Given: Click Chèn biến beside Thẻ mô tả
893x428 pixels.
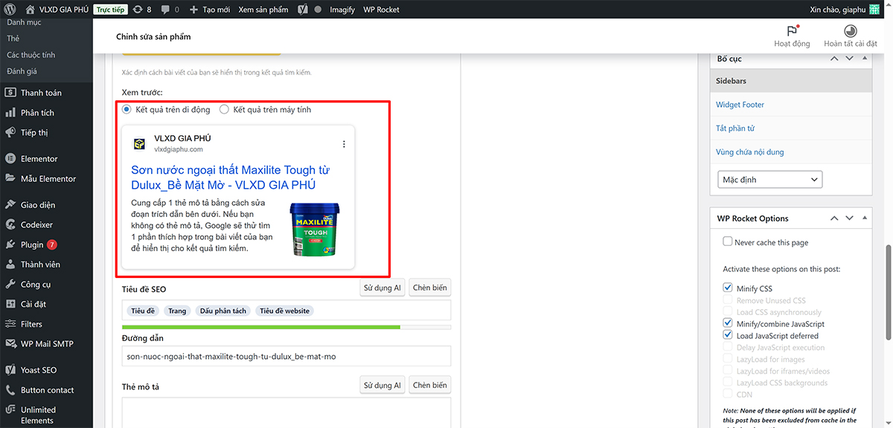Looking at the screenshot, I should point(429,386).
